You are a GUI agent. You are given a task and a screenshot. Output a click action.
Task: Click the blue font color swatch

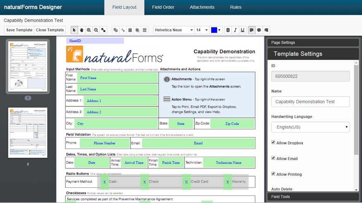tap(214, 30)
